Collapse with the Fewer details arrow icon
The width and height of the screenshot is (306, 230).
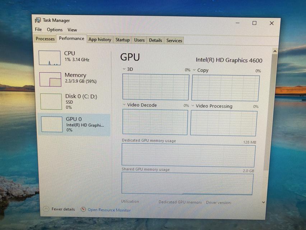coord(46,209)
